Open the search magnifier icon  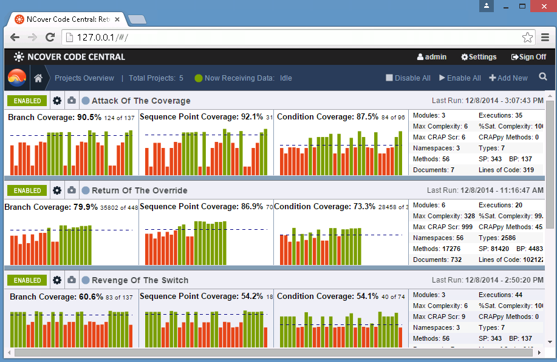point(543,76)
